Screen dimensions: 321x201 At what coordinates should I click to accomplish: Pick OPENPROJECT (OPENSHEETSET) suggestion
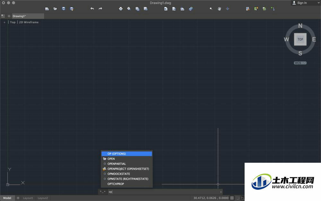tap(127, 169)
